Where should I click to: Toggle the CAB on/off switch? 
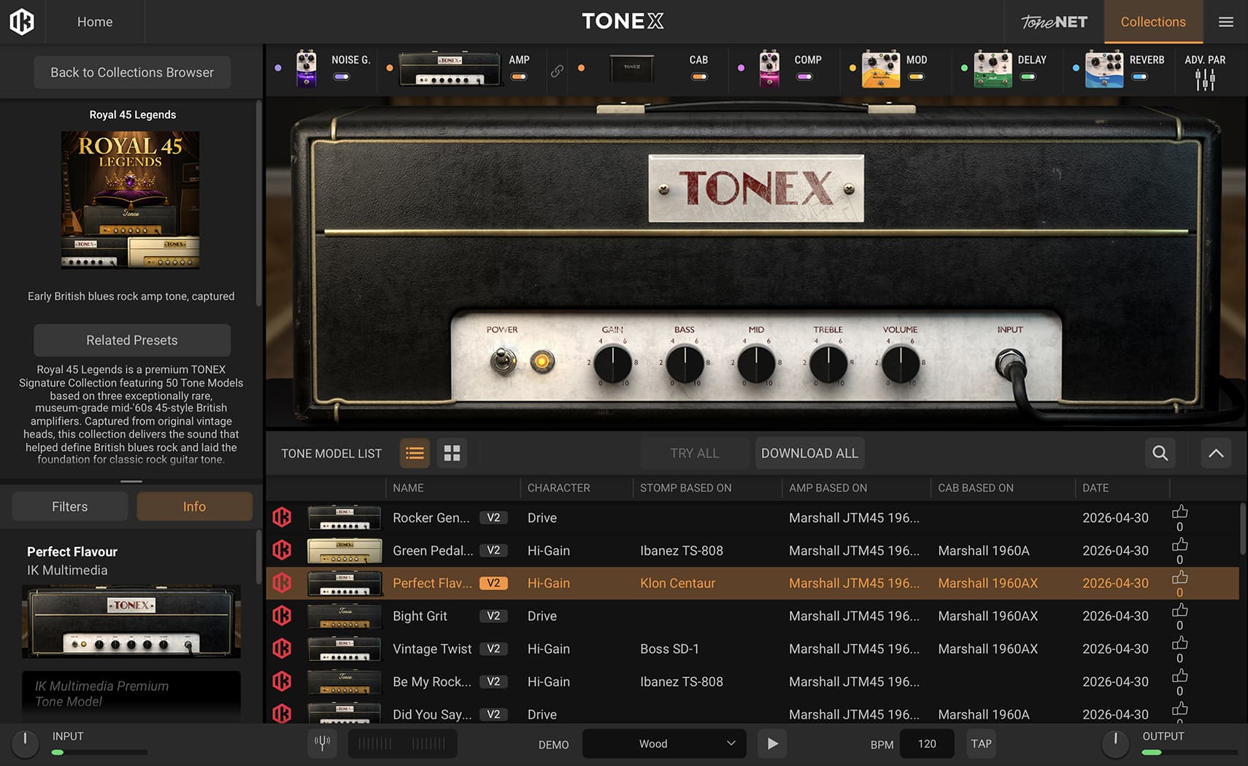click(698, 77)
